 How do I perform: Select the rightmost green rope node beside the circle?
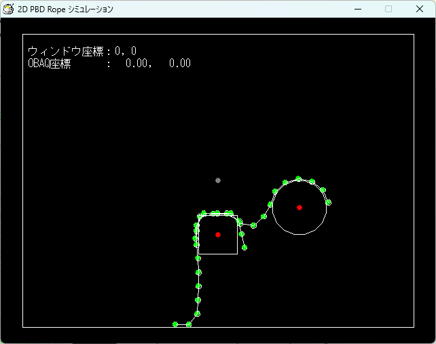click(329, 202)
